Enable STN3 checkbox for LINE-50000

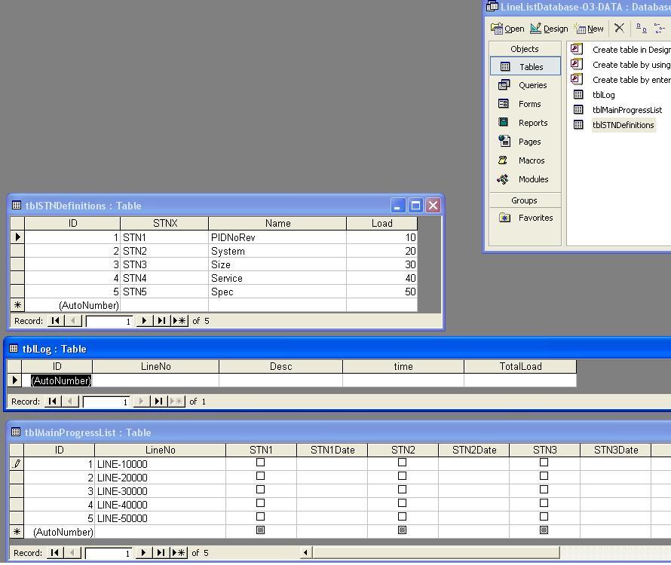[544, 517]
